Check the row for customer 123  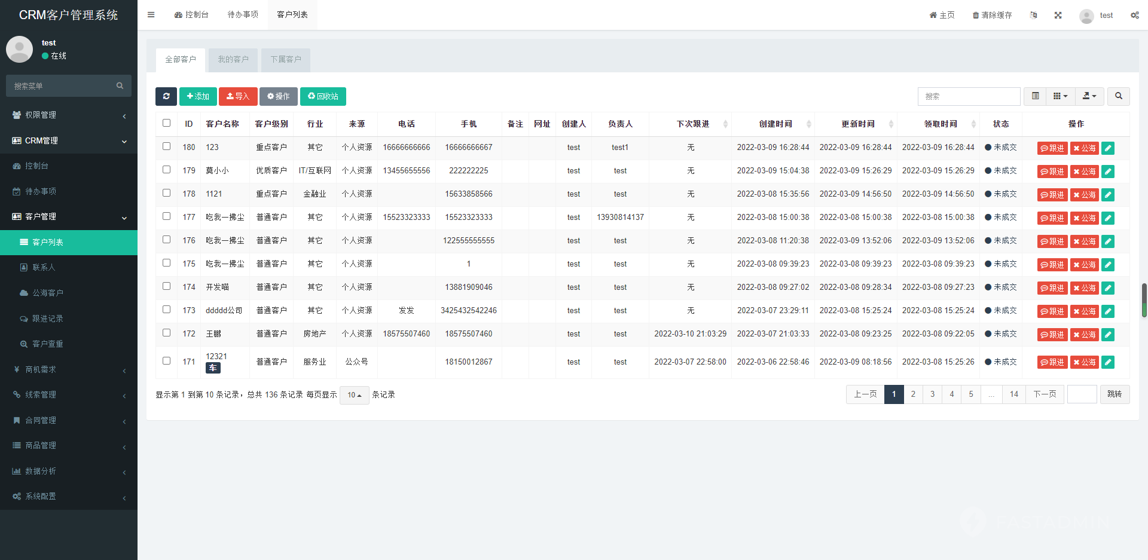tap(166, 146)
